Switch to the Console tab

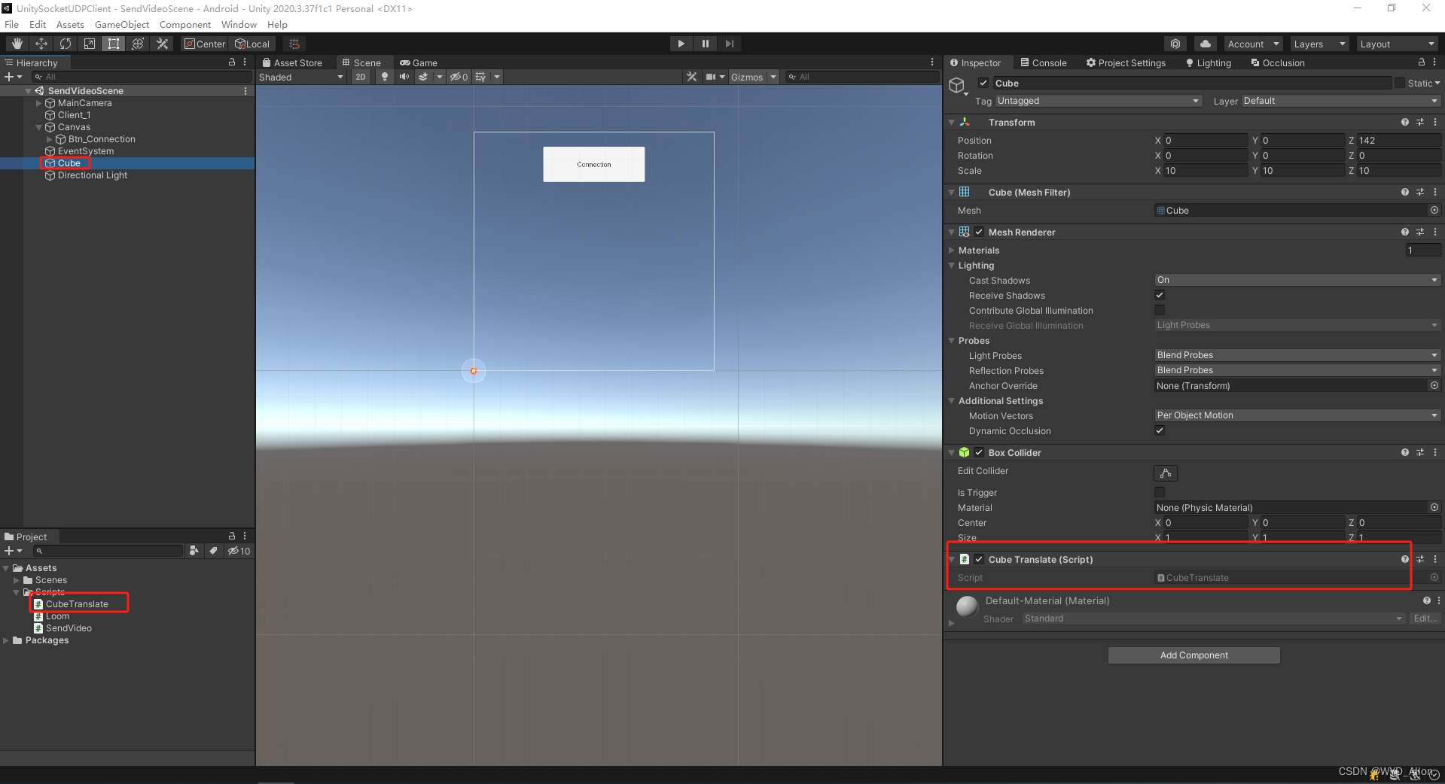[1044, 62]
